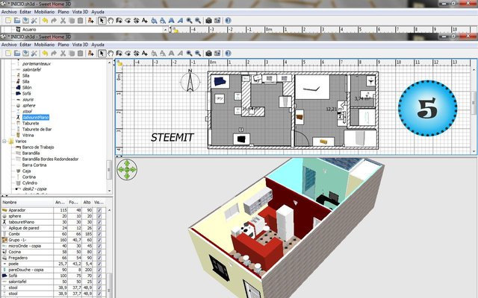Click Undo arrow in back window toolbar
This screenshot has height=298, width=478.
point(45,20)
